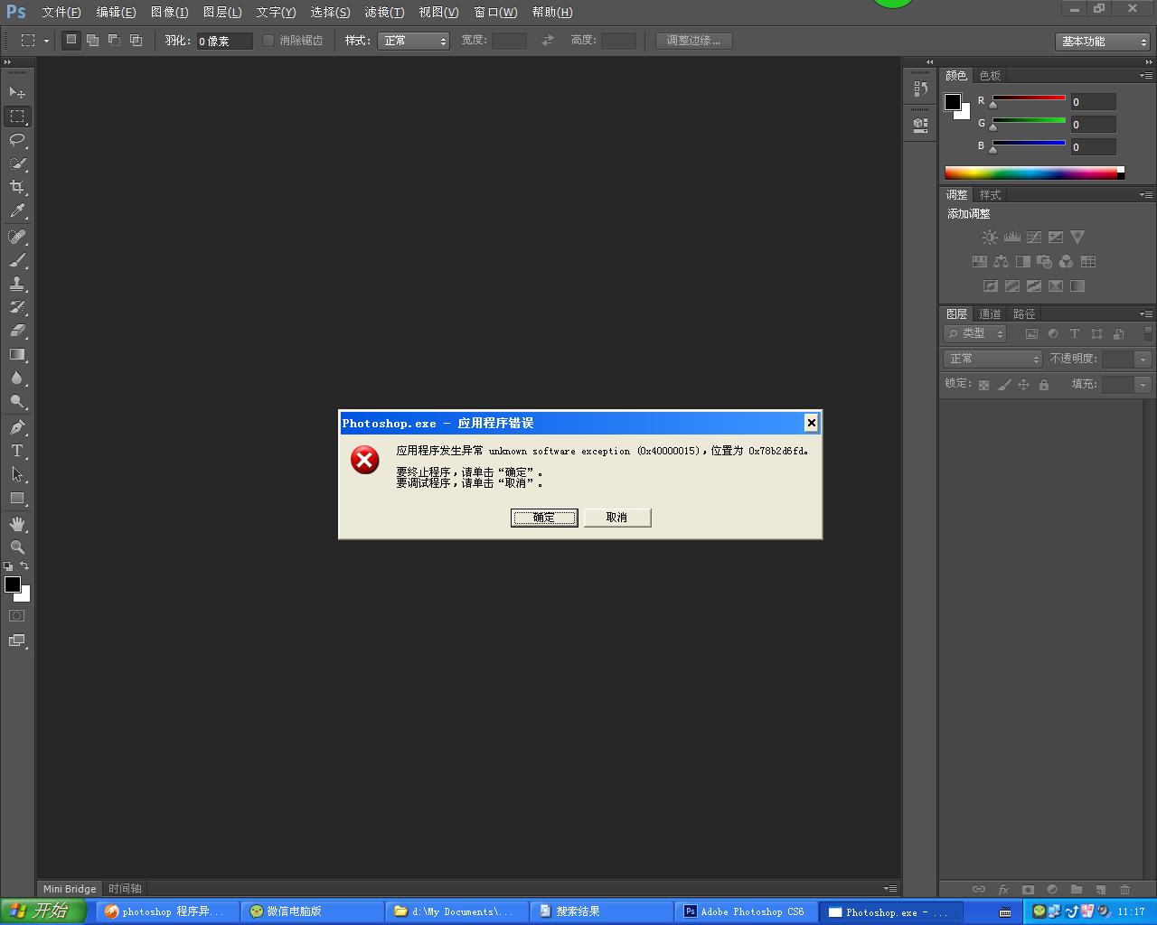Click the 羽化 feather input field
The width and height of the screenshot is (1157, 925).
[x=224, y=41]
